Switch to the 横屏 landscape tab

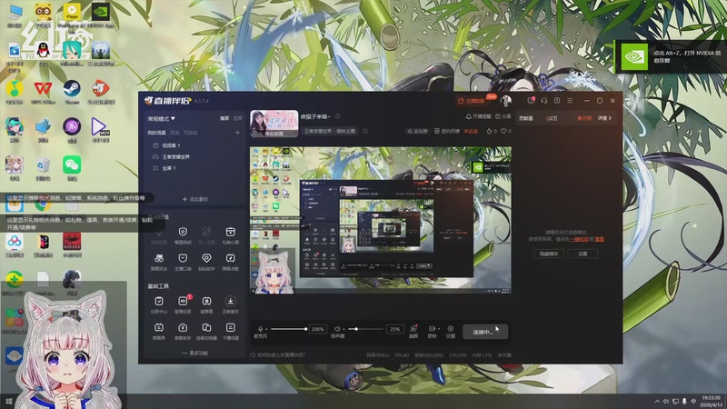click(224, 119)
